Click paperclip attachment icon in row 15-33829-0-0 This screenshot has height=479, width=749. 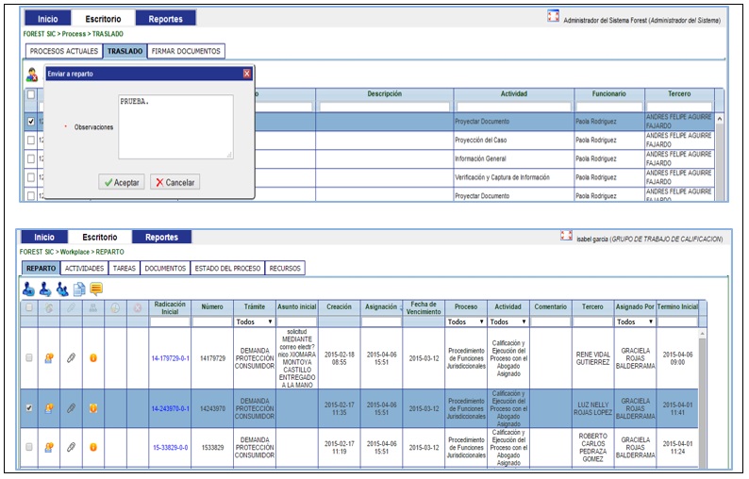pyautogui.click(x=71, y=447)
